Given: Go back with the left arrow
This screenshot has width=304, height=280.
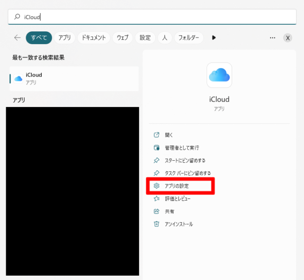Looking at the screenshot, I should tap(18, 38).
